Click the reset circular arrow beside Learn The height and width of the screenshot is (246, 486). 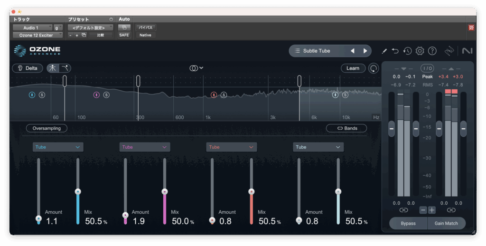click(x=374, y=68)
